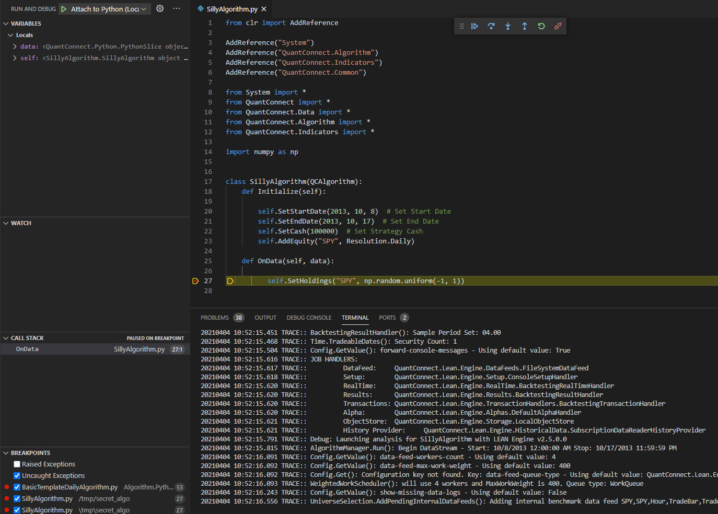Expand the data variable
718x514 pixels.
point(15,46)
